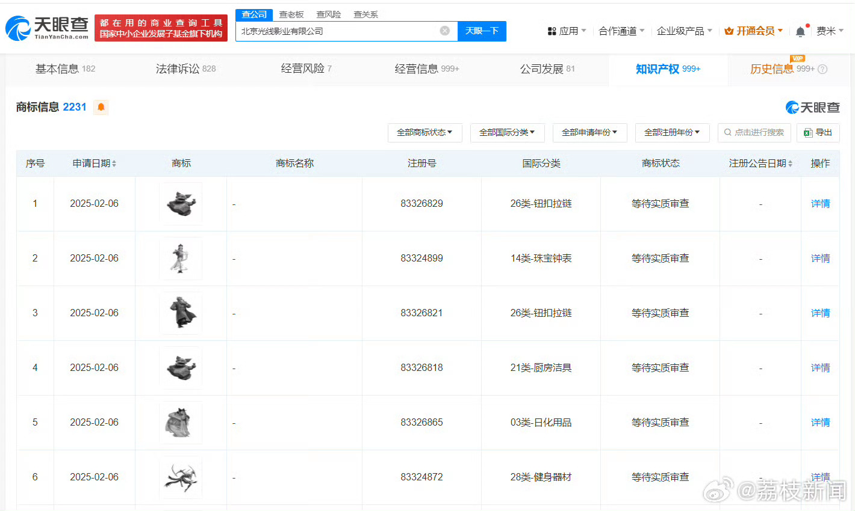This screenshot has height=511, width=855.
Task: Open the 开通会员 dropdown
Action: pyautogui.click(x=753, y=31)
